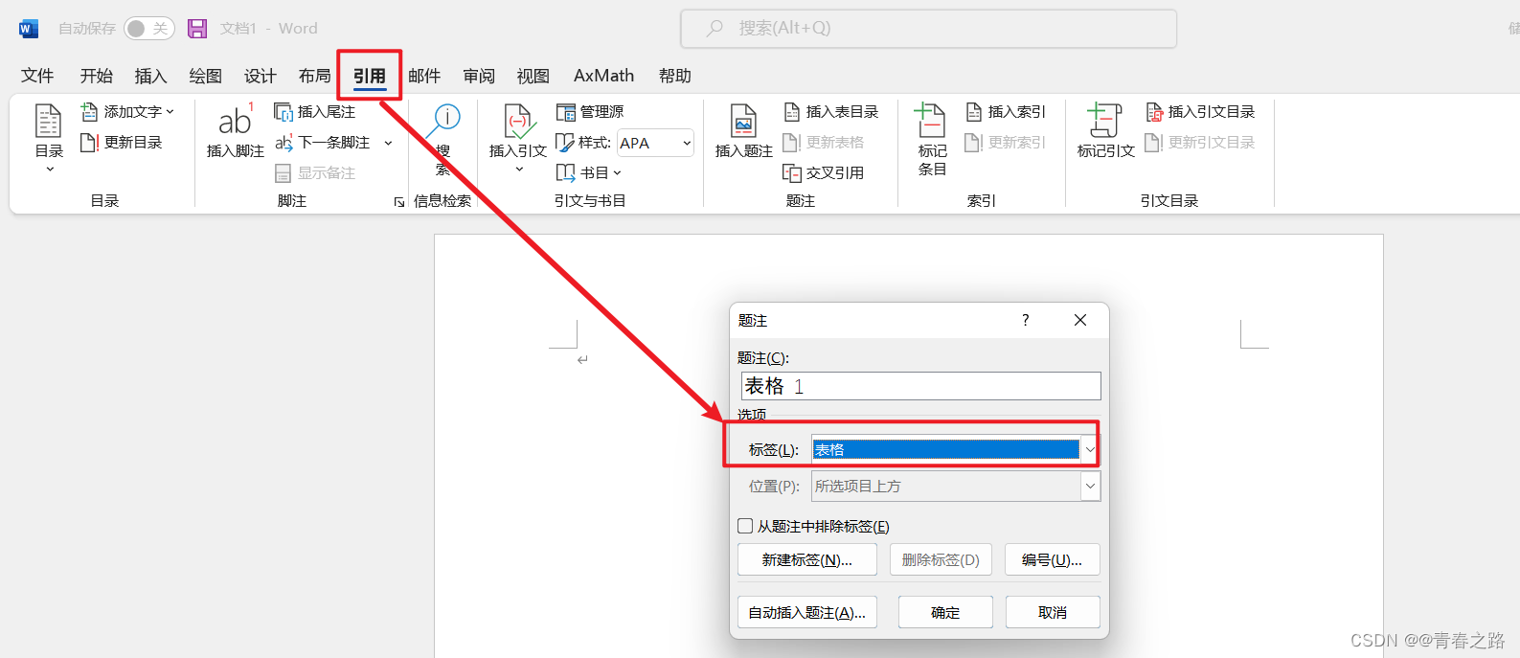The image size is (1520, 658).
Task: Switch to the 引用 tab
Action: point(370,76)
